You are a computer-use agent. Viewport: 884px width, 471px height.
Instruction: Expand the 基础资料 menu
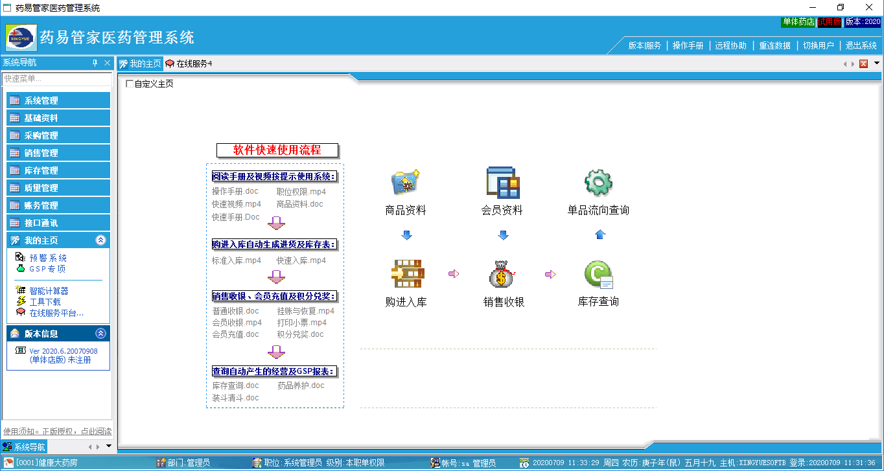(x=58, y=118)
